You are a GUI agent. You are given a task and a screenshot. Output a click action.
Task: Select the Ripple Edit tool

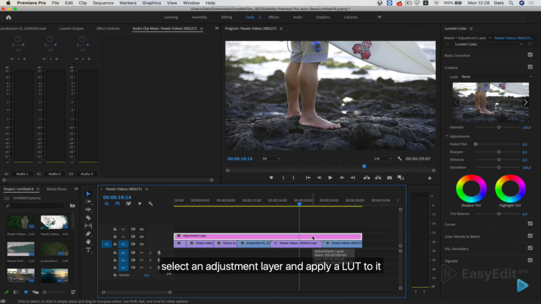[x=88, y=210]
